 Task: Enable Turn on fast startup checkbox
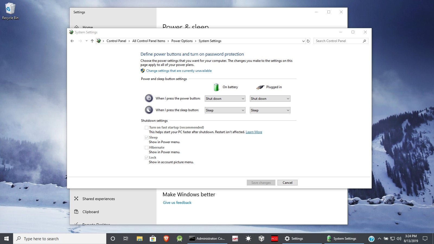point(146,127)
